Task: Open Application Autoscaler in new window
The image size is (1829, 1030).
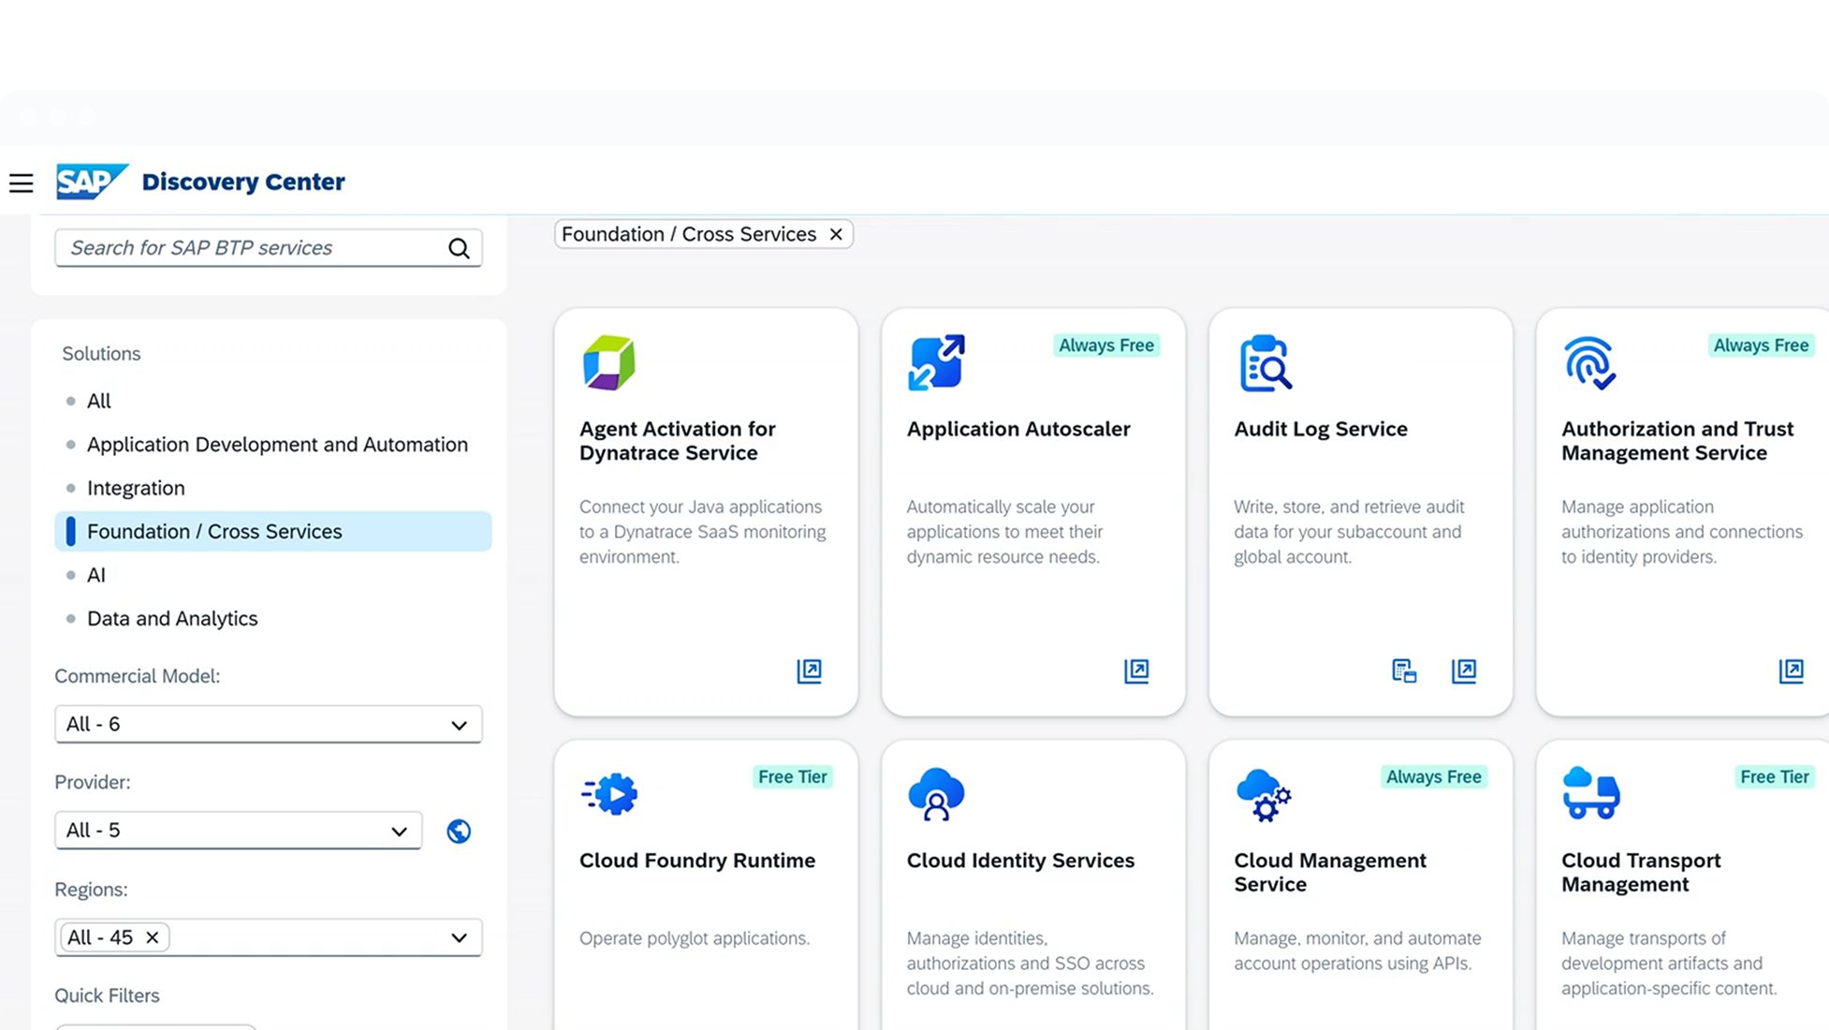Action: 1136,670
